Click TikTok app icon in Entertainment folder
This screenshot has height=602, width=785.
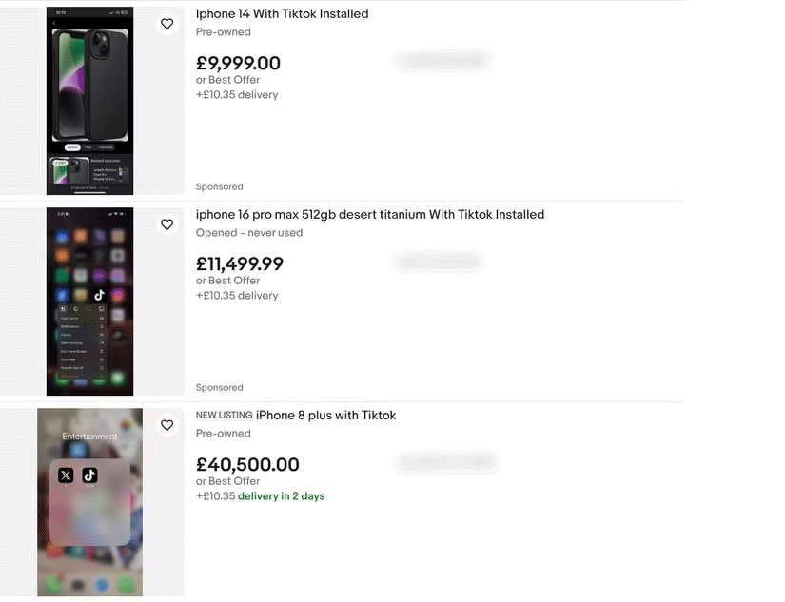[x=89, y=475]
